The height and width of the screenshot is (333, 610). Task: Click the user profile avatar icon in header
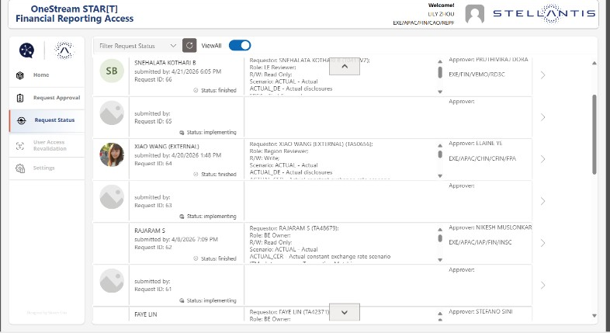[x=475, y=15]
